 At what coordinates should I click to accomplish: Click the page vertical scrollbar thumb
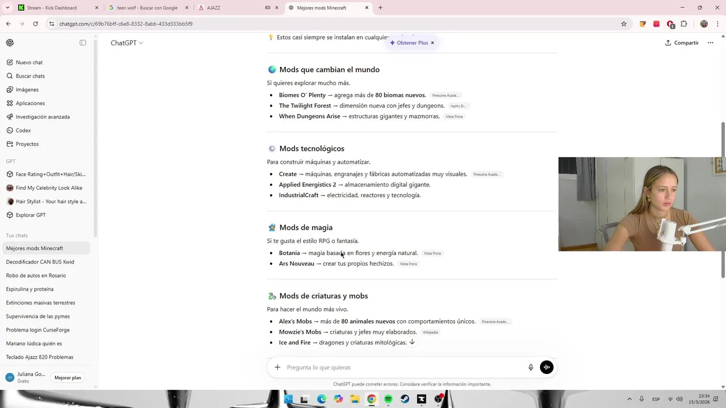tap(723, 200)
